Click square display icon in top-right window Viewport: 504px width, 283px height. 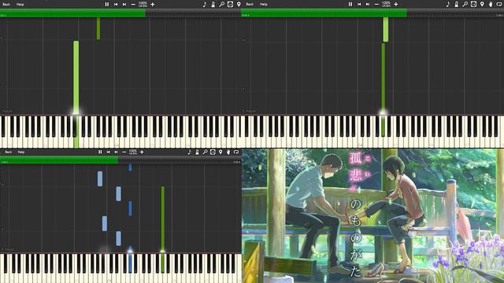click(x=473, y=4)
